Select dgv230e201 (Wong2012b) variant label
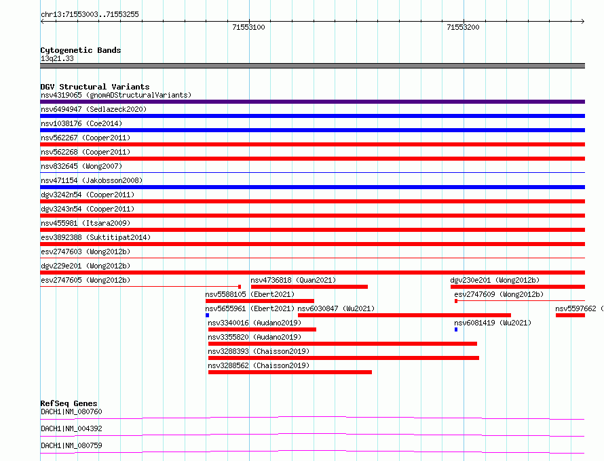Screen dimensions: 604x461 point(495,280)
